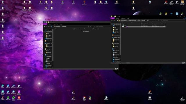This screenshot has width=186, height=104.
Task: Refresh the font window address bar
Action: [x=158, y=21]
